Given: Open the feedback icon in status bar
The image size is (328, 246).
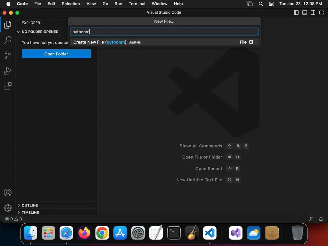Looking at the screenshot, I should click(311, 219).
